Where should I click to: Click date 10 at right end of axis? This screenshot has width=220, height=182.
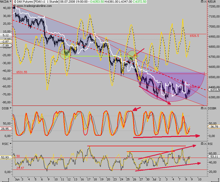[200, 179]
